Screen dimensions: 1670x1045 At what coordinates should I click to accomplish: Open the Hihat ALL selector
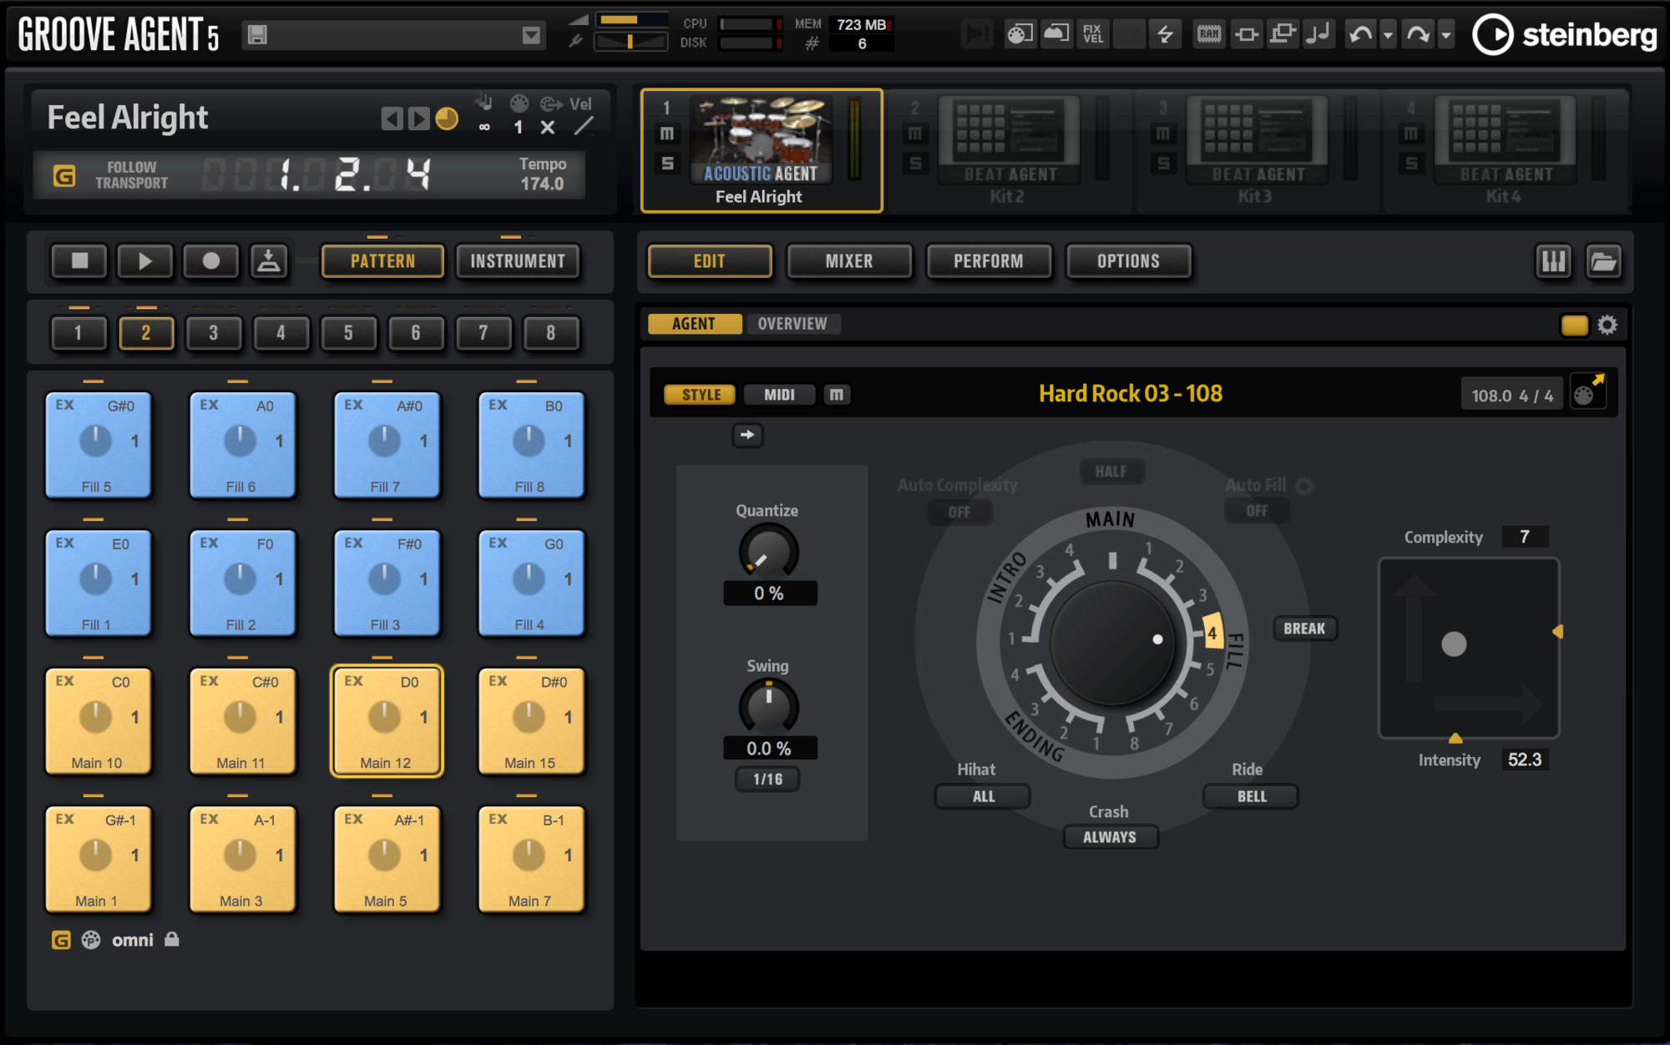point(983,796)
